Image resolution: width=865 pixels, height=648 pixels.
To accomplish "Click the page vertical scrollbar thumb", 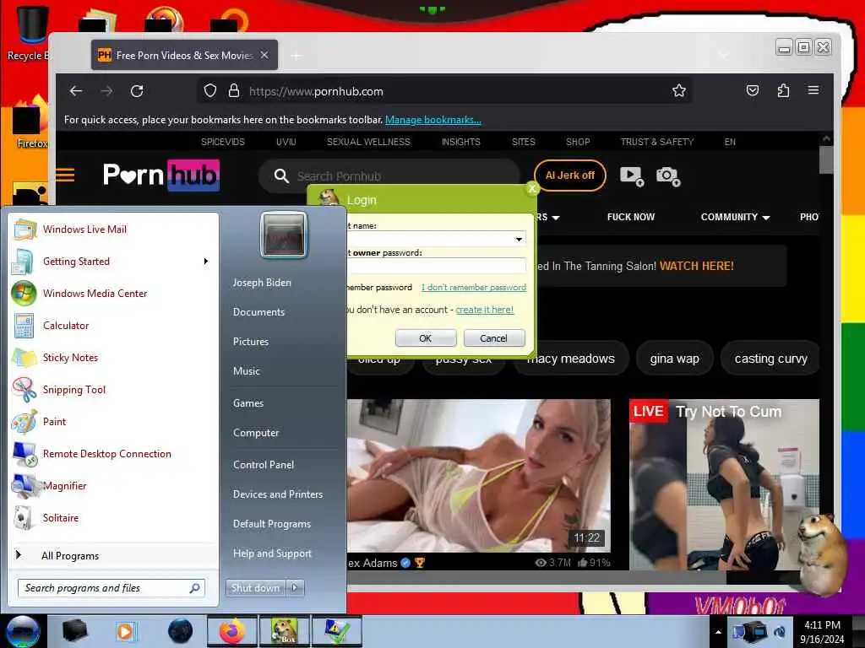I will (826, 159).
